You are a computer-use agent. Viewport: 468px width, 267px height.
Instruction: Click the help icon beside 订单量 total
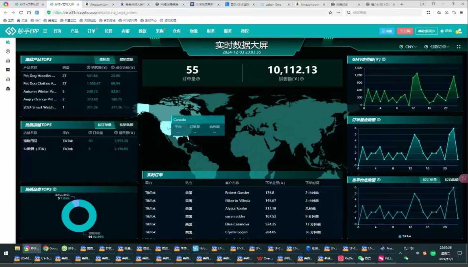pyautogui.click(x=198, y=79)
